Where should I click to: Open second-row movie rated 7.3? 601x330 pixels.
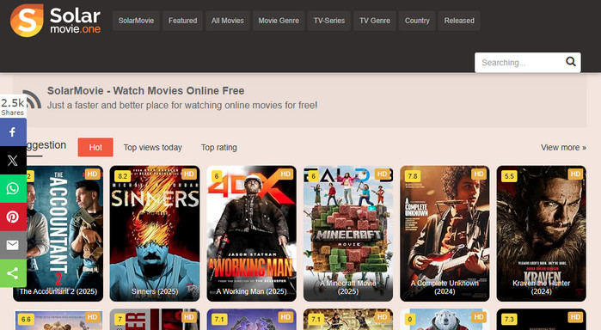pos(541,320)
